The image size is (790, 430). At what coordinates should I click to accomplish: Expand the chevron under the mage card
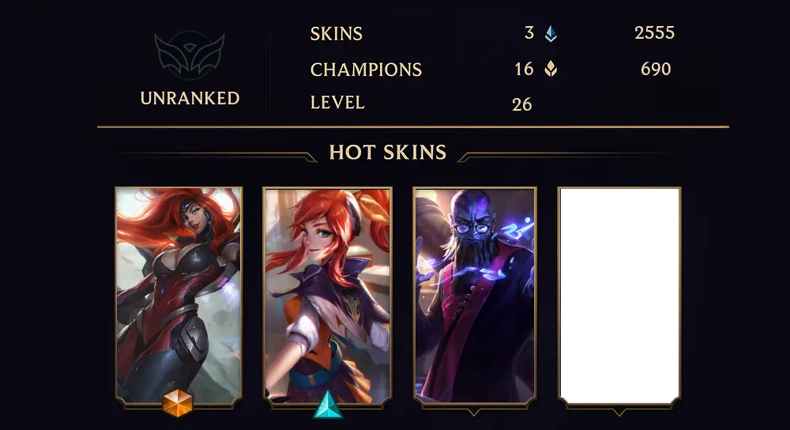click(473, 412)
